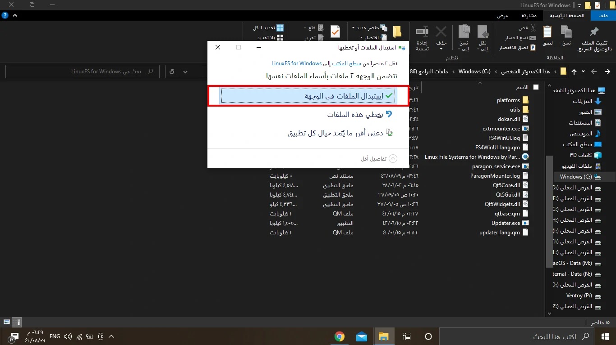Click the volume icon in system tray
The image size is (616, 345).
(x=68, y=336)
